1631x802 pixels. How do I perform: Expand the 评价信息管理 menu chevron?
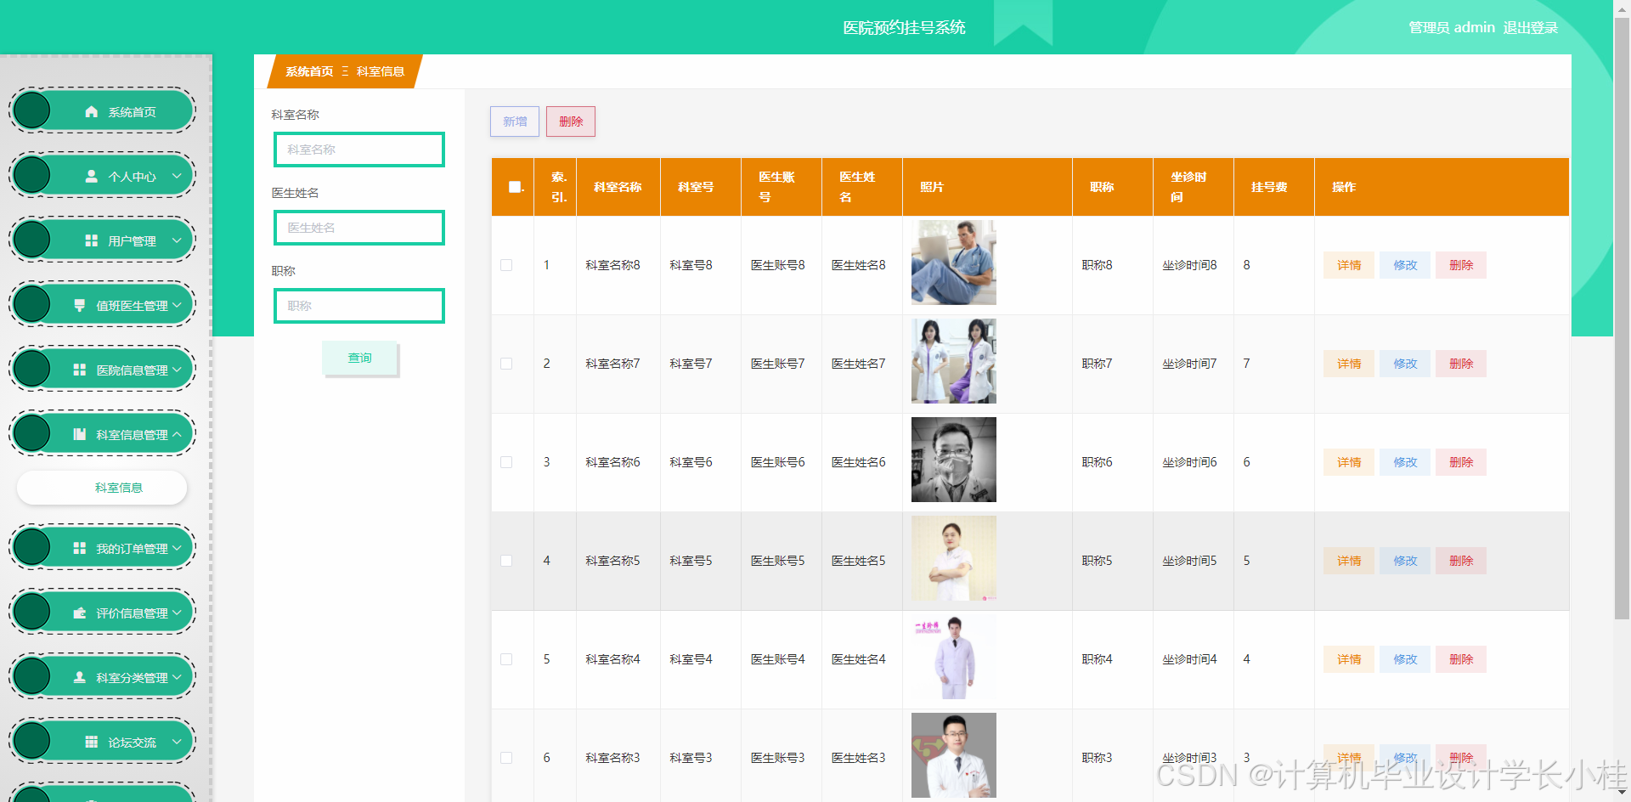click(177, 613)
